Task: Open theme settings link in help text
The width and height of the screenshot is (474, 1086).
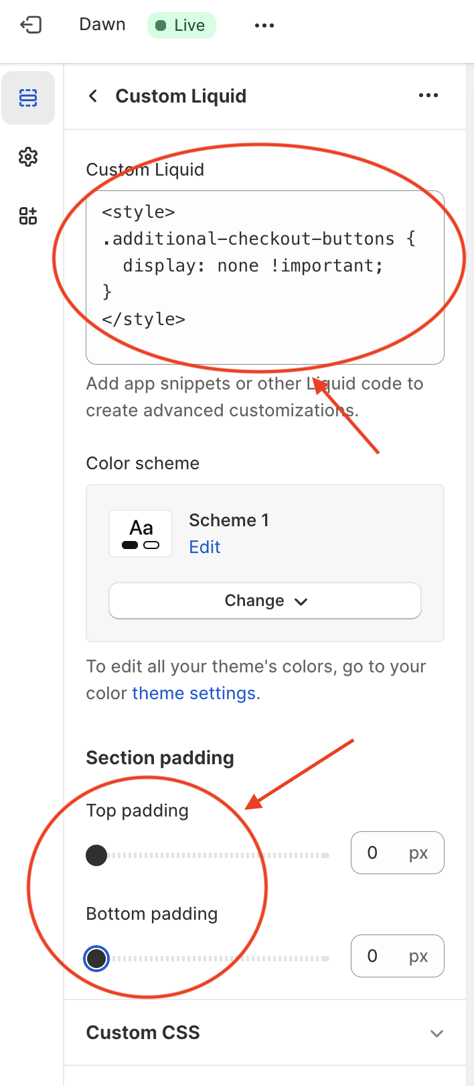Action: tap(193, 692)
